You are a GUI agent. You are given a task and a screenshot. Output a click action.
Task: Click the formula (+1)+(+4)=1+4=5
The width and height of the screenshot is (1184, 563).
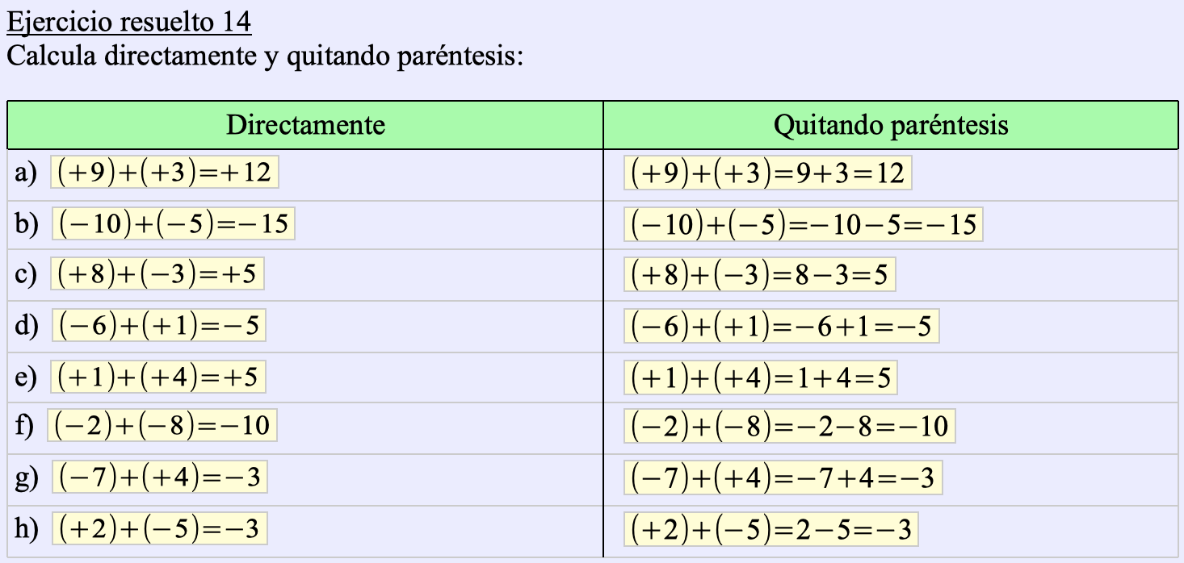coord(760,377)
